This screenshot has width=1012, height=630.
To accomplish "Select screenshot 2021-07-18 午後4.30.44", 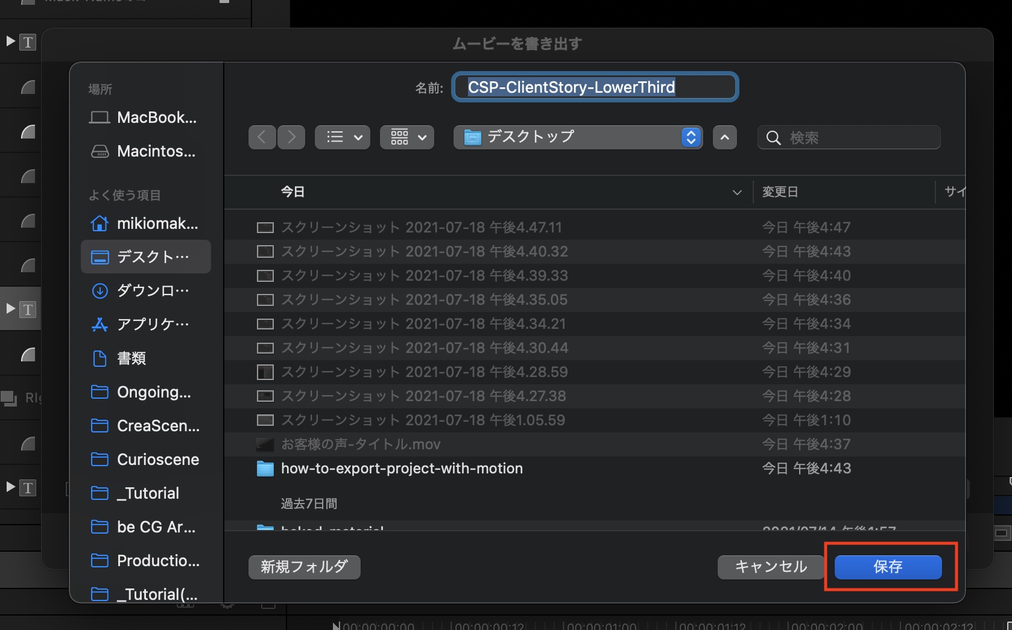I will point(595,348).
